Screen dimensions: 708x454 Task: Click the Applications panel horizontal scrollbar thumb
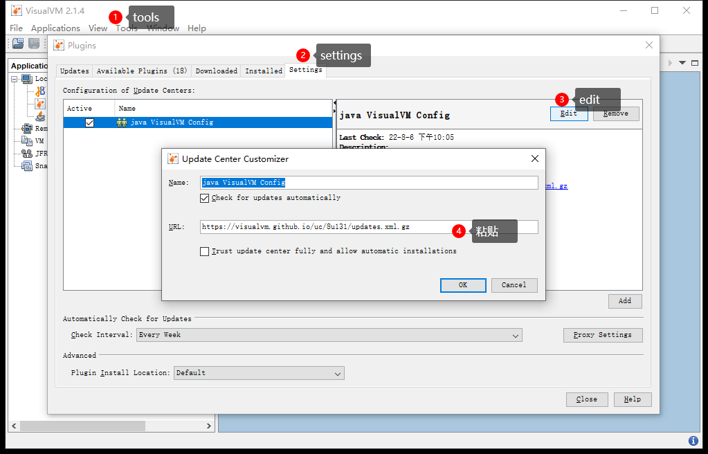coord(82,426)
